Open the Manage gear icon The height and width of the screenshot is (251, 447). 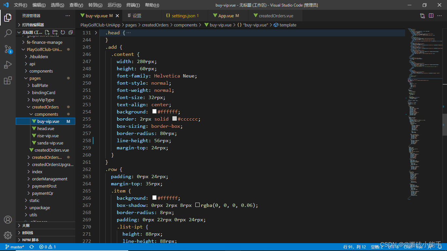point(8,235)
